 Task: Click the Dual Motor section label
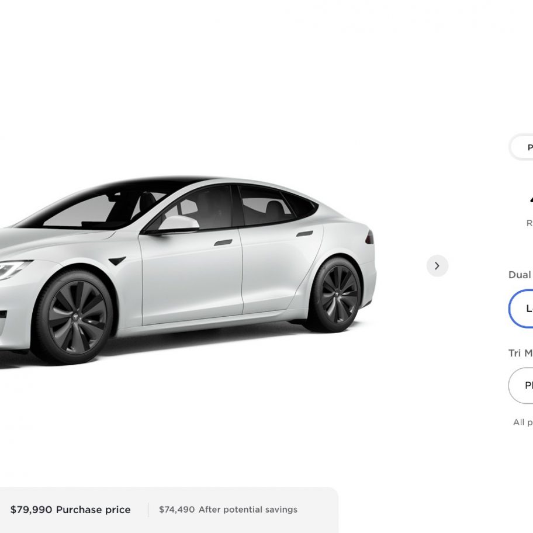(520, 275)
